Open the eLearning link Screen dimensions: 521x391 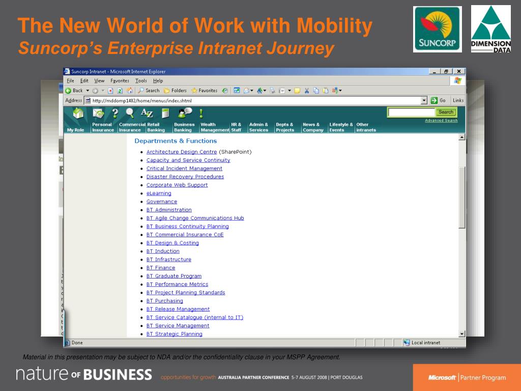[x=159, y=193]
